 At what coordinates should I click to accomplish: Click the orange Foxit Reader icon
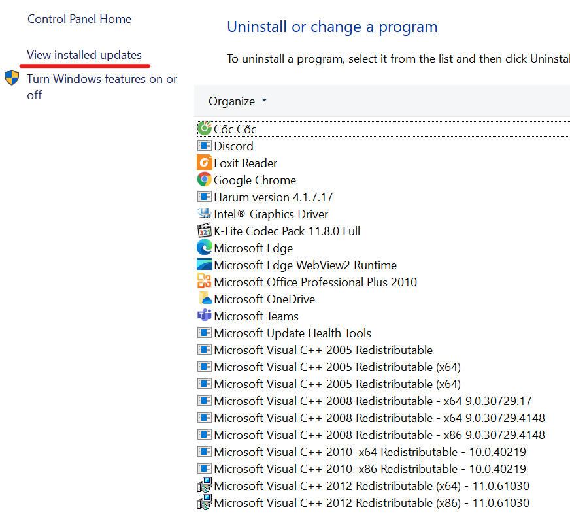pyautogui.click(x=205, y=163)
